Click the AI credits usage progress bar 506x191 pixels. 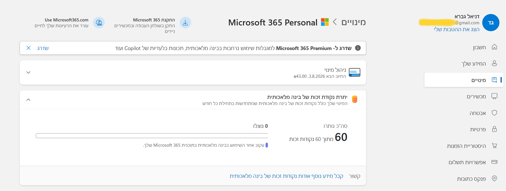click(x=152, y=136)
